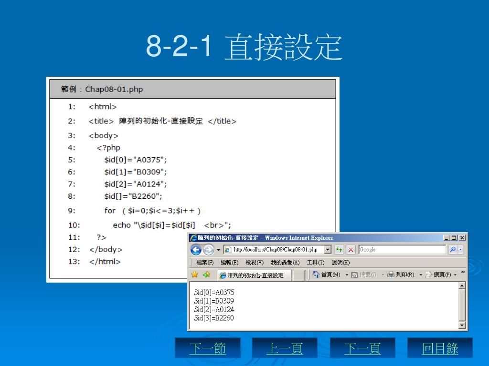The width and height of the screenshot is (489, 366).
Task: Click the 範例:Chap08-01.php header text
Action: coord(102,89)
